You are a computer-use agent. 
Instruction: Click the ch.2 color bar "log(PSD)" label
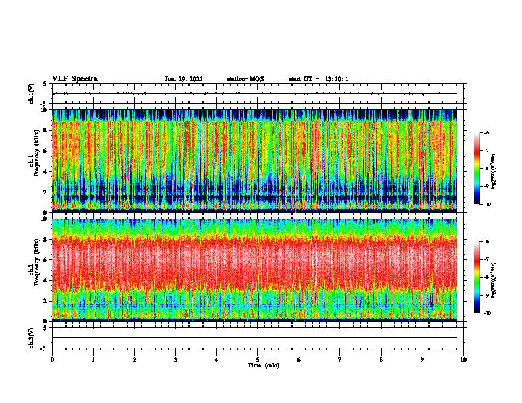coord(494,281)
